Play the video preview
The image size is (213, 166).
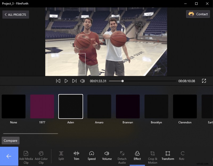click(x=66, y=81)
